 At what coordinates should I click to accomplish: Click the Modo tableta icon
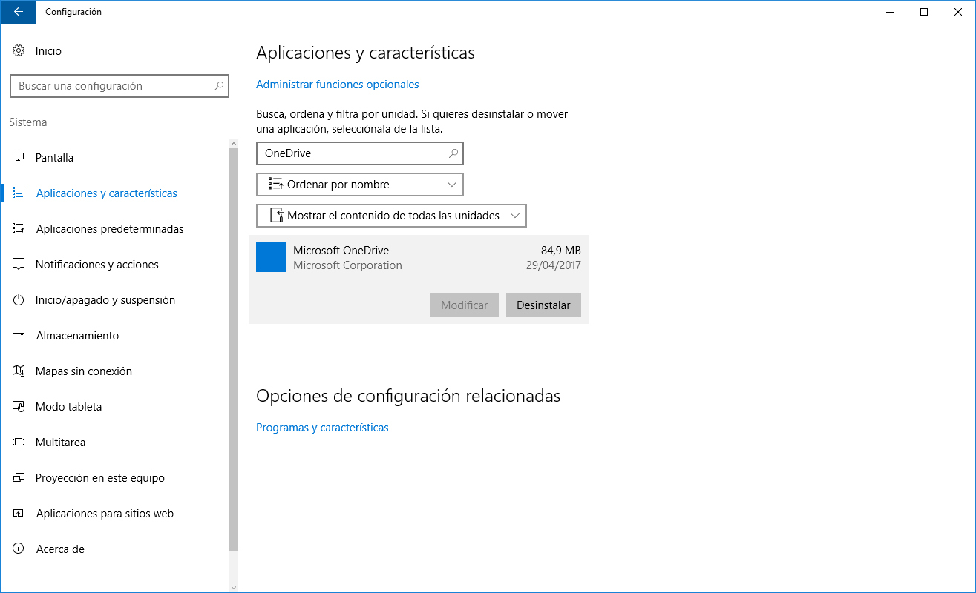19,407
